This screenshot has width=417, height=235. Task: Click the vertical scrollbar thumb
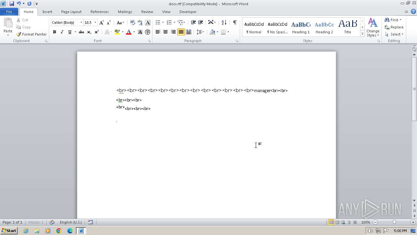click(x=414, y=89)
